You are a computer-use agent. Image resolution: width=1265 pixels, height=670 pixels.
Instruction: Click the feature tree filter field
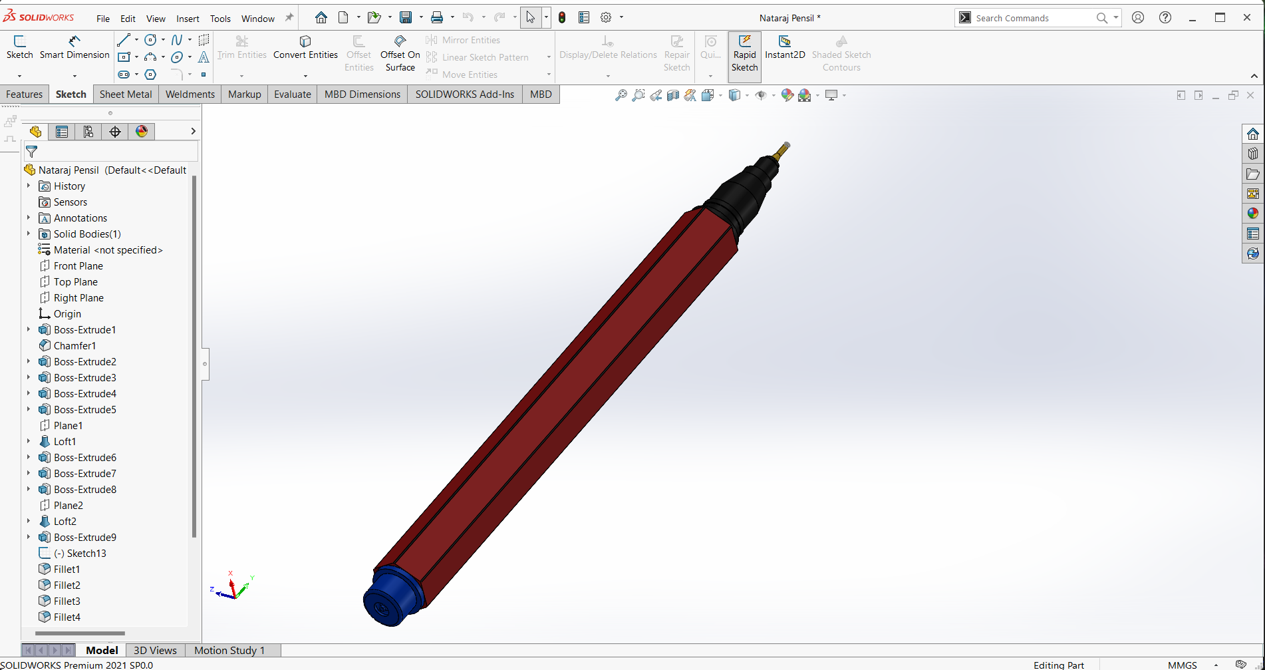pyautogui.click(x=111, y=152)
